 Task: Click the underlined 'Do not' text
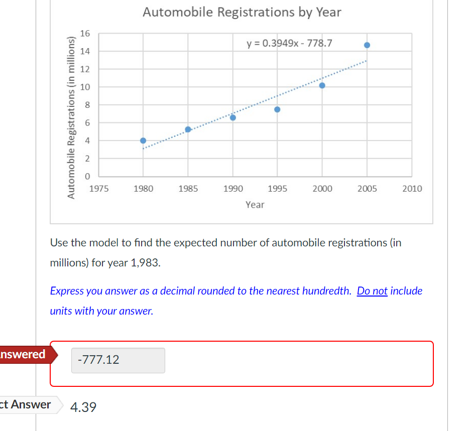[x=372, y=291]
